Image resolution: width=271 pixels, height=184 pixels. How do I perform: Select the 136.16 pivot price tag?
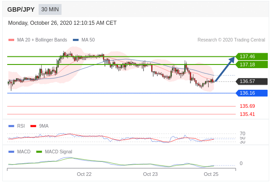[x=252, y=93]
